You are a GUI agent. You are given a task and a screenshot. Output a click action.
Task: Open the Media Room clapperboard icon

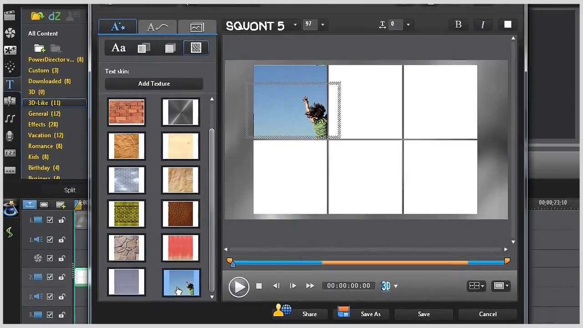tap(10, 16)
